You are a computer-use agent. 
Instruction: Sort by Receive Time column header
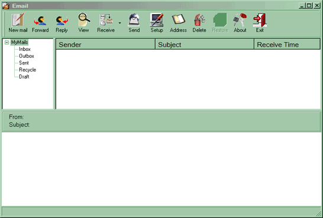coord(287,44)
